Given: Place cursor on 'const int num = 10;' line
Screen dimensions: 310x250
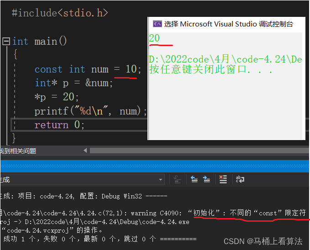Looking at the screenshot, I should pos(88,69).
